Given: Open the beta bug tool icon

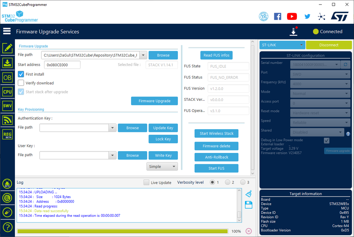Looking at the screenshot, I should (x=7, y=184).
